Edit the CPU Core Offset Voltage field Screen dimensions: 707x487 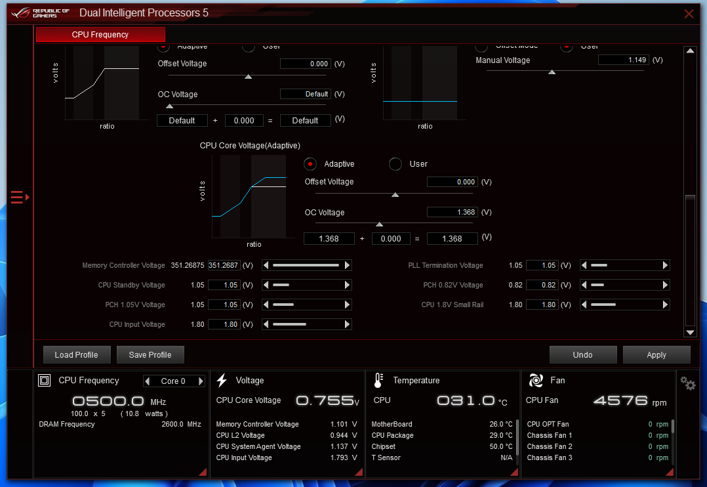(x=453, y=182)
